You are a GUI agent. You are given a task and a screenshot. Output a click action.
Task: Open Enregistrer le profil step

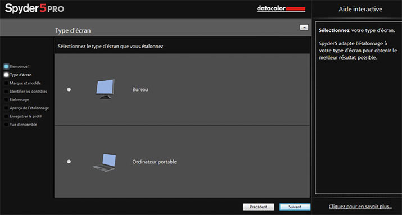pos(26,116)
